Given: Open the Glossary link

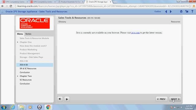Looking at the screenshot, I should point(62,22).
